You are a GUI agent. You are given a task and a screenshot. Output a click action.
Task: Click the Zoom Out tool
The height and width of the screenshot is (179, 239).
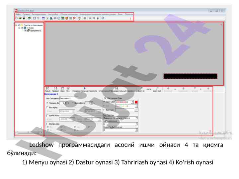click(x=157, y=89)
